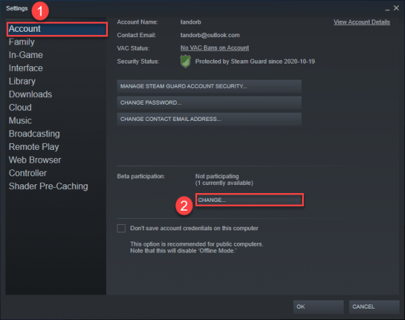Viewport: 405px width, 320px height.
Task: Click the green Steam Guard shield icon
Action: point(185,61)
